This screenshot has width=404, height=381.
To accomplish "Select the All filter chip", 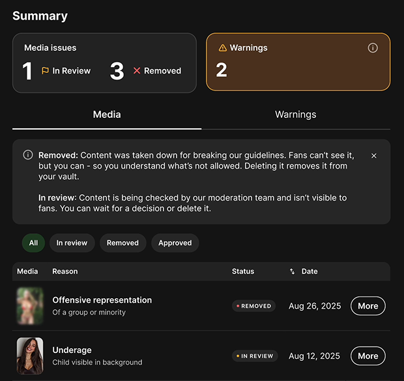I will click(33, 243).
